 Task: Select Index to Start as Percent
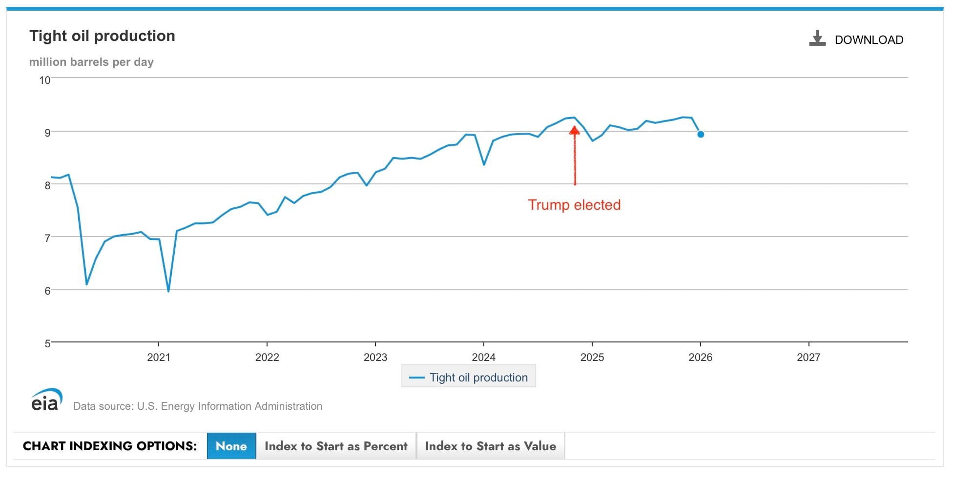[x=336, y=446]
